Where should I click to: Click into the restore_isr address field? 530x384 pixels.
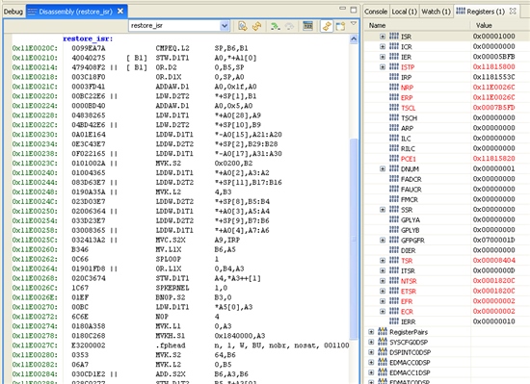point(174,26)
